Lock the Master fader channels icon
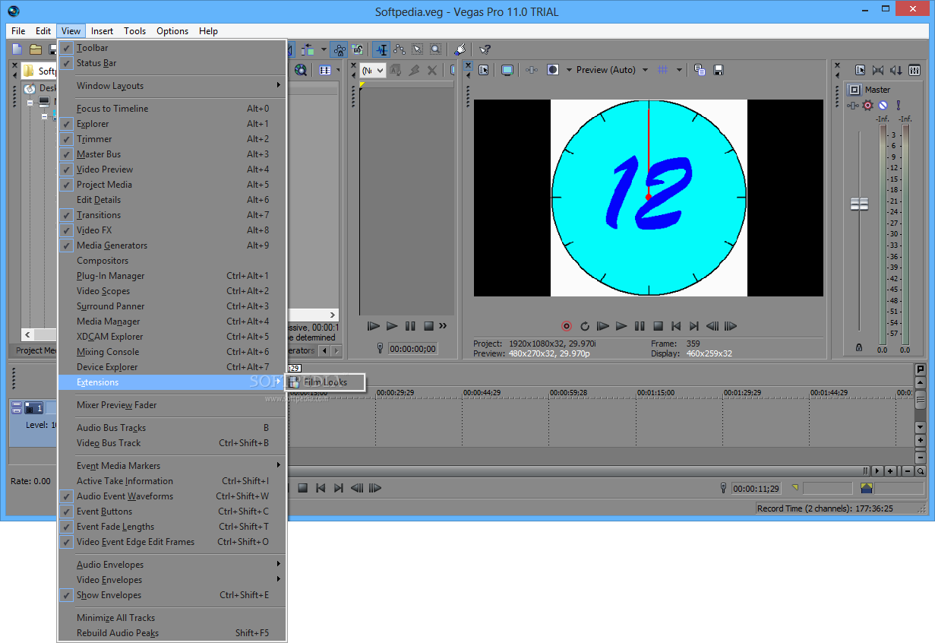 tap(859, 347)
